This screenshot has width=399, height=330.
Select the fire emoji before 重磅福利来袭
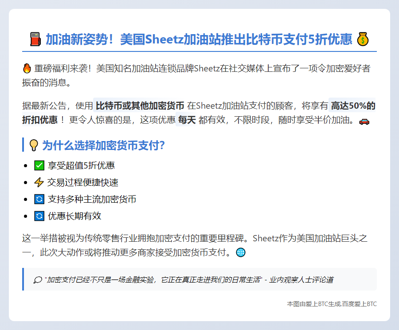pos(27,69)
